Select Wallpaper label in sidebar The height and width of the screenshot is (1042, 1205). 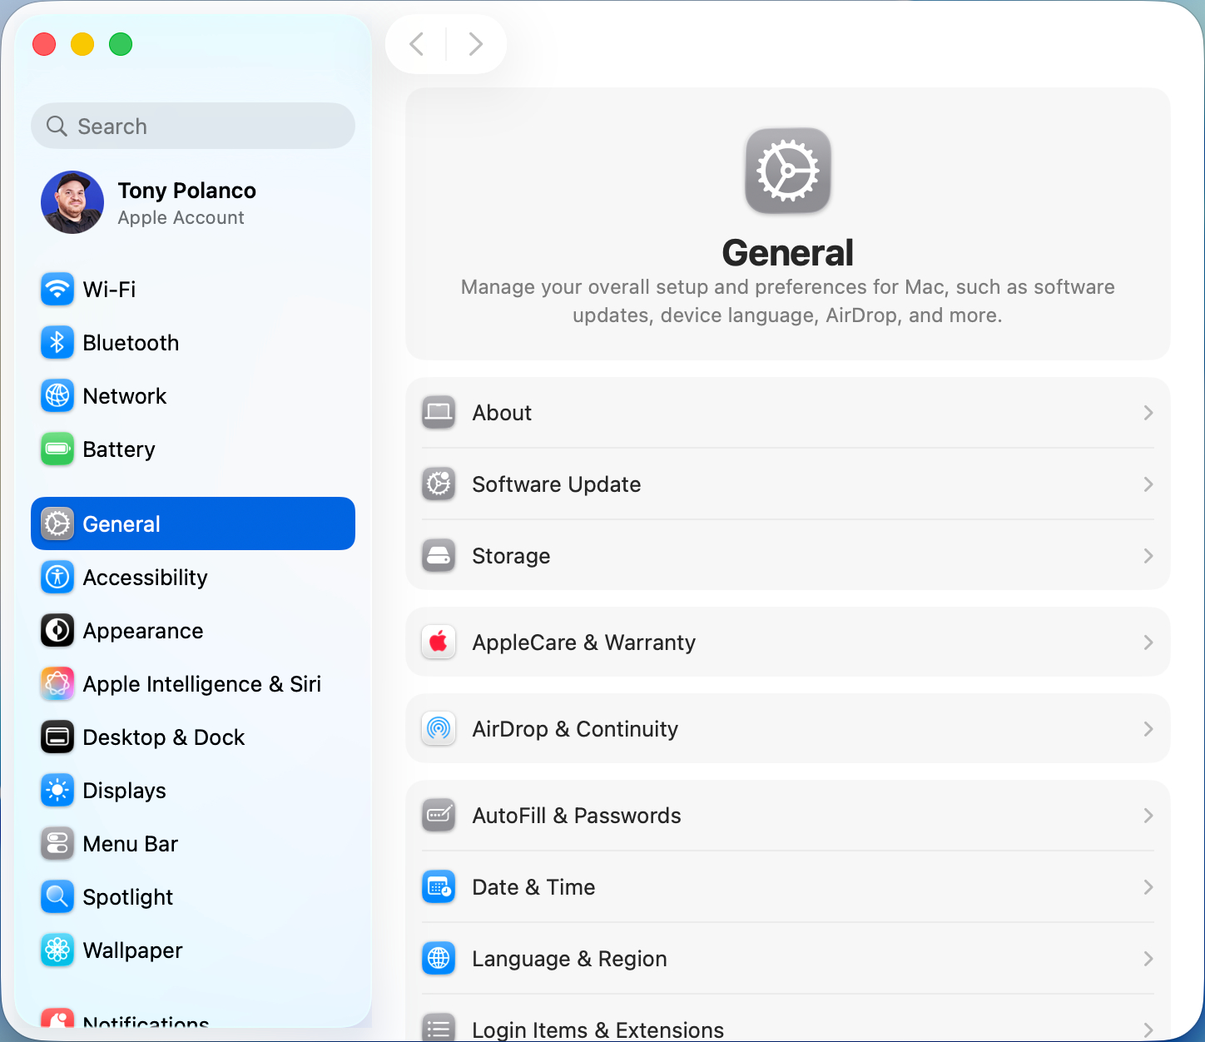tap(133, 950)
